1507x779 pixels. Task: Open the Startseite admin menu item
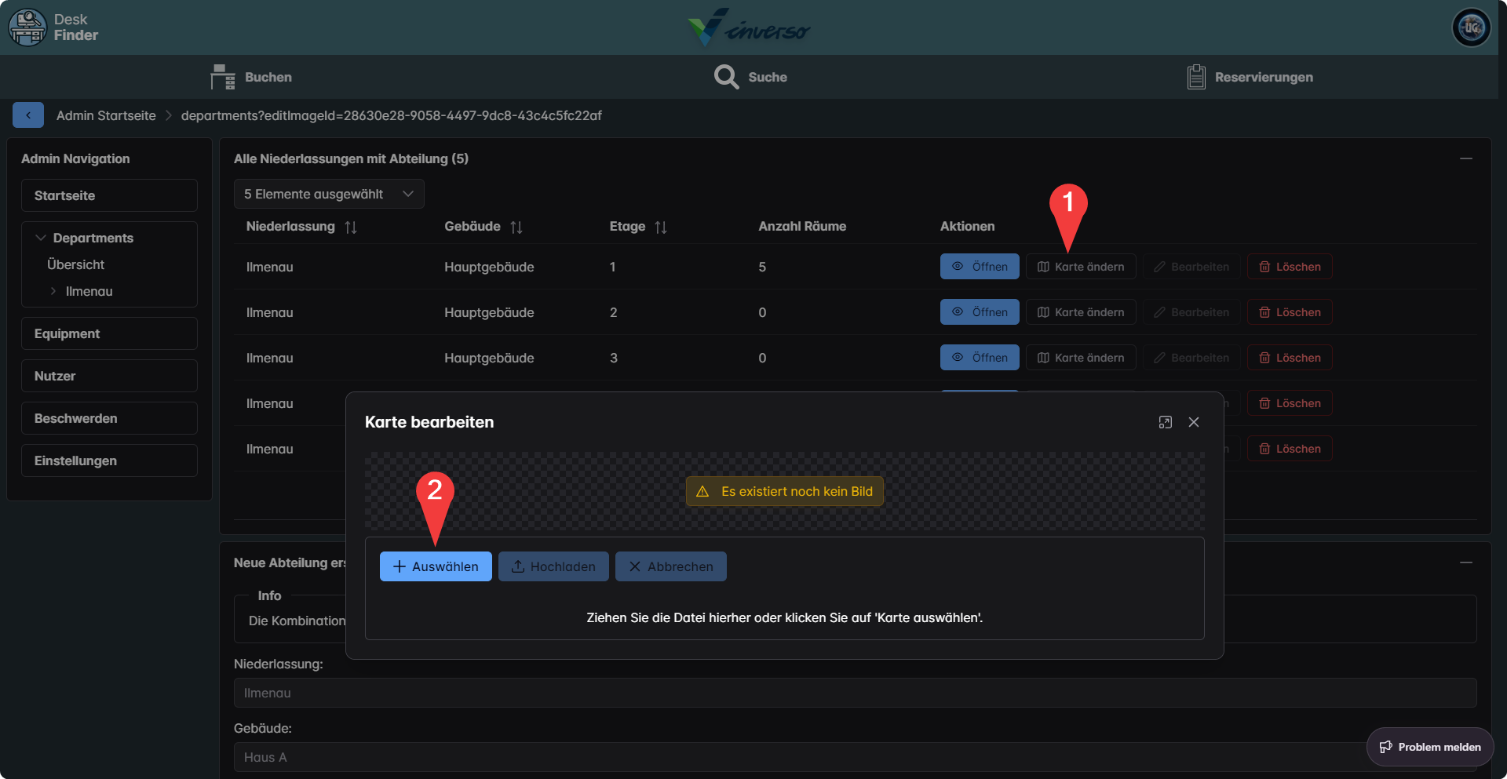(109, 195)
